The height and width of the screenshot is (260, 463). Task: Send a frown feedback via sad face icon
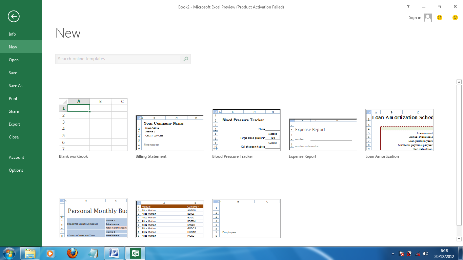point(455,18)
